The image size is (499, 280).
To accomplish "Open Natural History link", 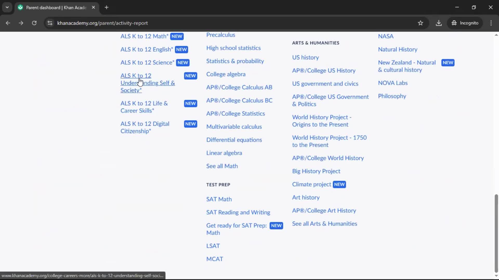I will [398, 50].
